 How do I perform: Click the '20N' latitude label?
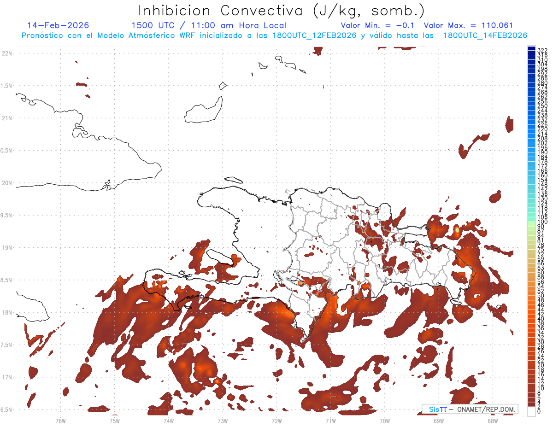point(7,183)
